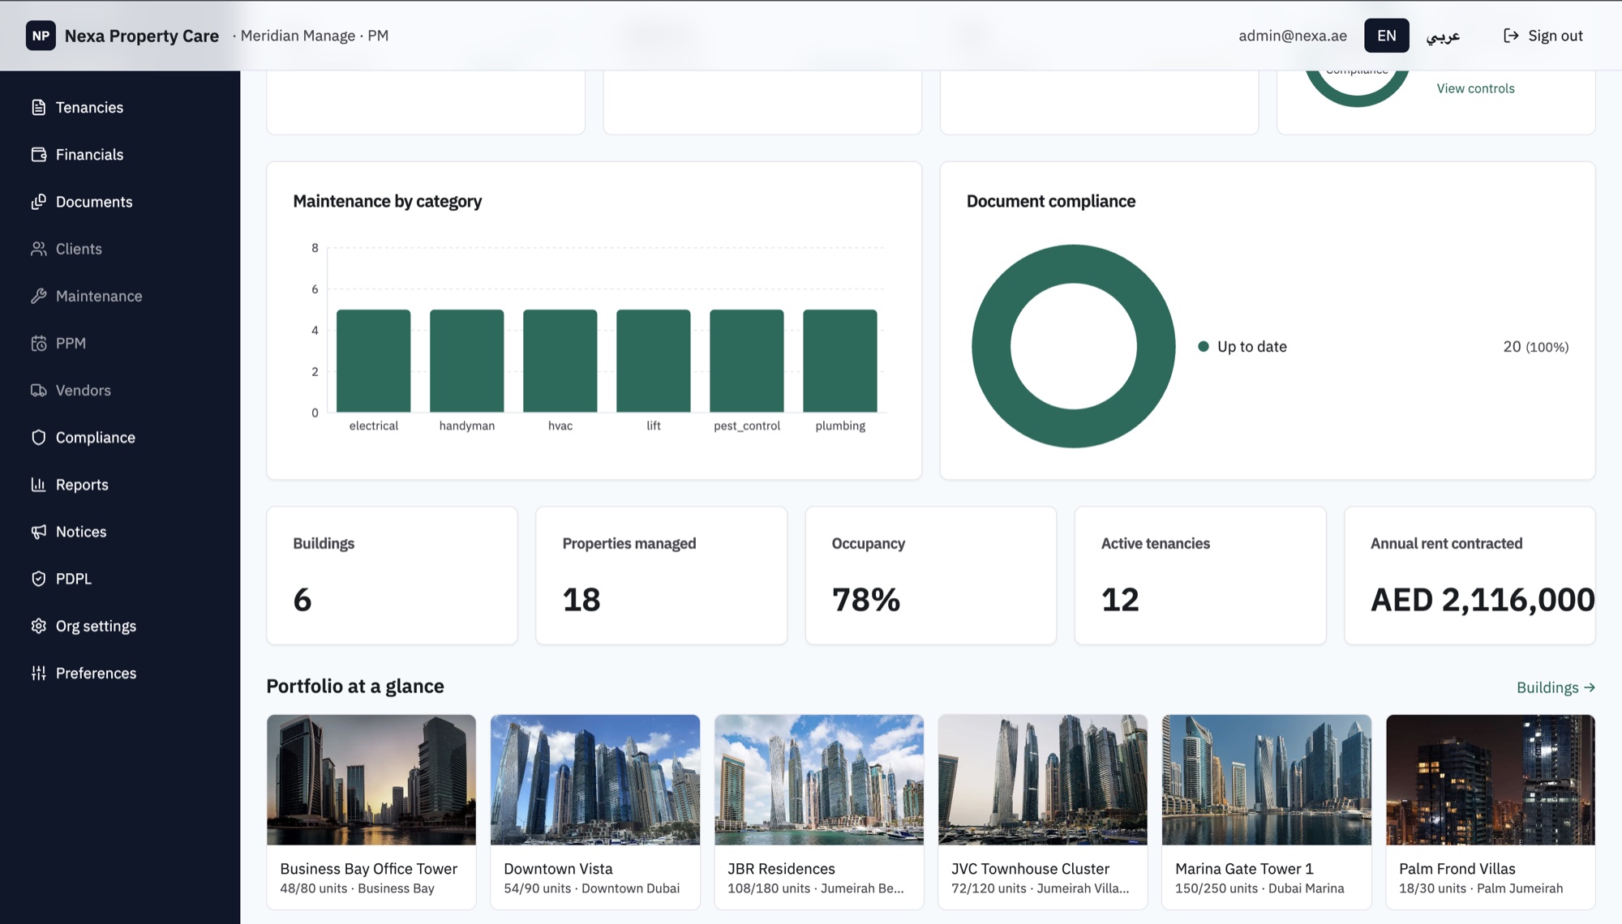Click 'Meridian Manage · PM' header text
Viewport: 1622px width, 924px height.
(315, 36)
